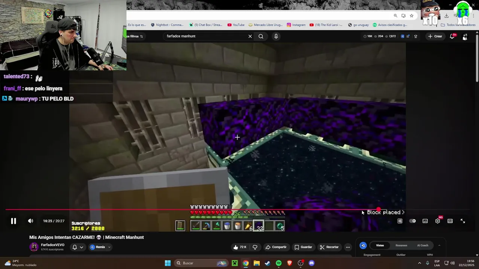479x269 pixels.
Task: Show hidden system tray icons
Action: point(419,263)
